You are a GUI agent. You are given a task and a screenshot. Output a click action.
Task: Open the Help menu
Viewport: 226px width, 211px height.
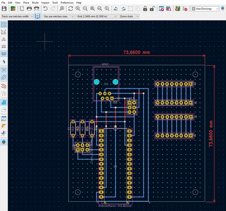79,3
